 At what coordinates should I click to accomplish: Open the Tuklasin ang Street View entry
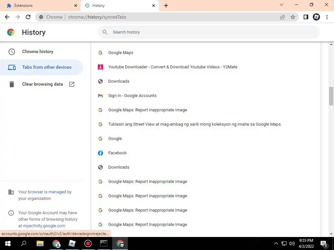point(195,124)
